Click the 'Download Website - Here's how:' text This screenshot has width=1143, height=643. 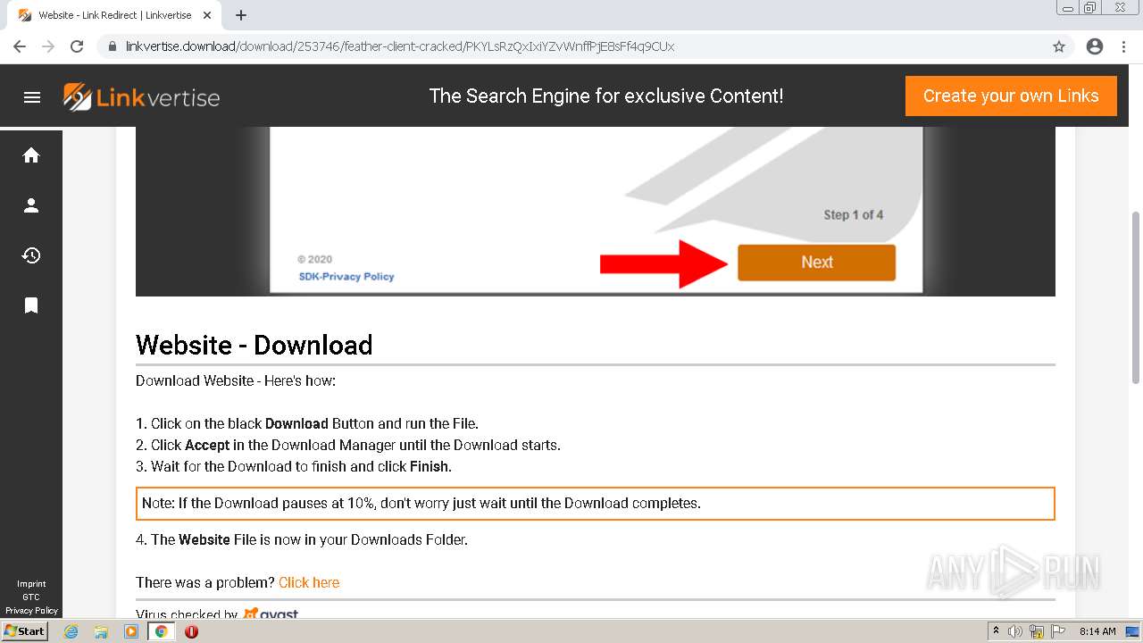[x=236, y=380]
